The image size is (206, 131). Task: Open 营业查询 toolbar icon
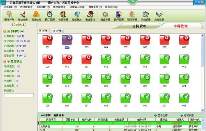click(90, 16)
